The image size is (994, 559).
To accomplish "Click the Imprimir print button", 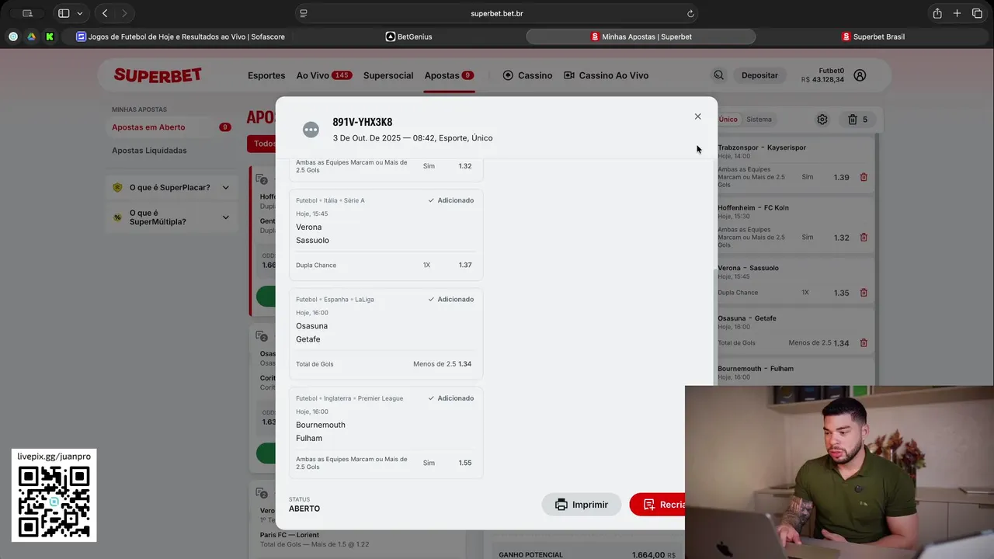I will click(582, 505).
